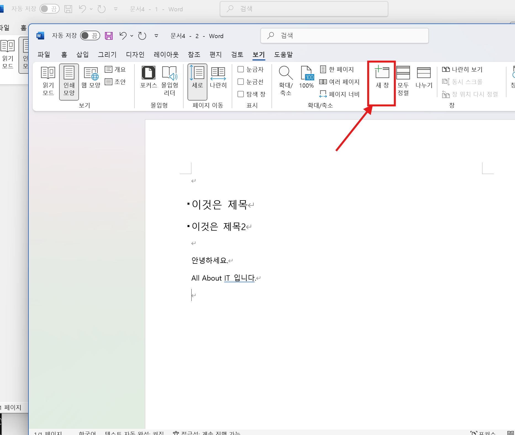Click Save icon in background 문서4 - 1 window
The height and width of the screenshot is (435, 515).
point(68,9)
